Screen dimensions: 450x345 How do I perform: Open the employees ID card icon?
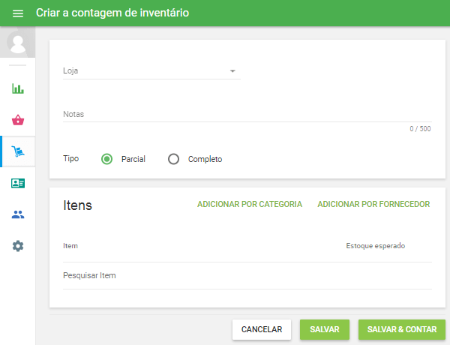18,183
